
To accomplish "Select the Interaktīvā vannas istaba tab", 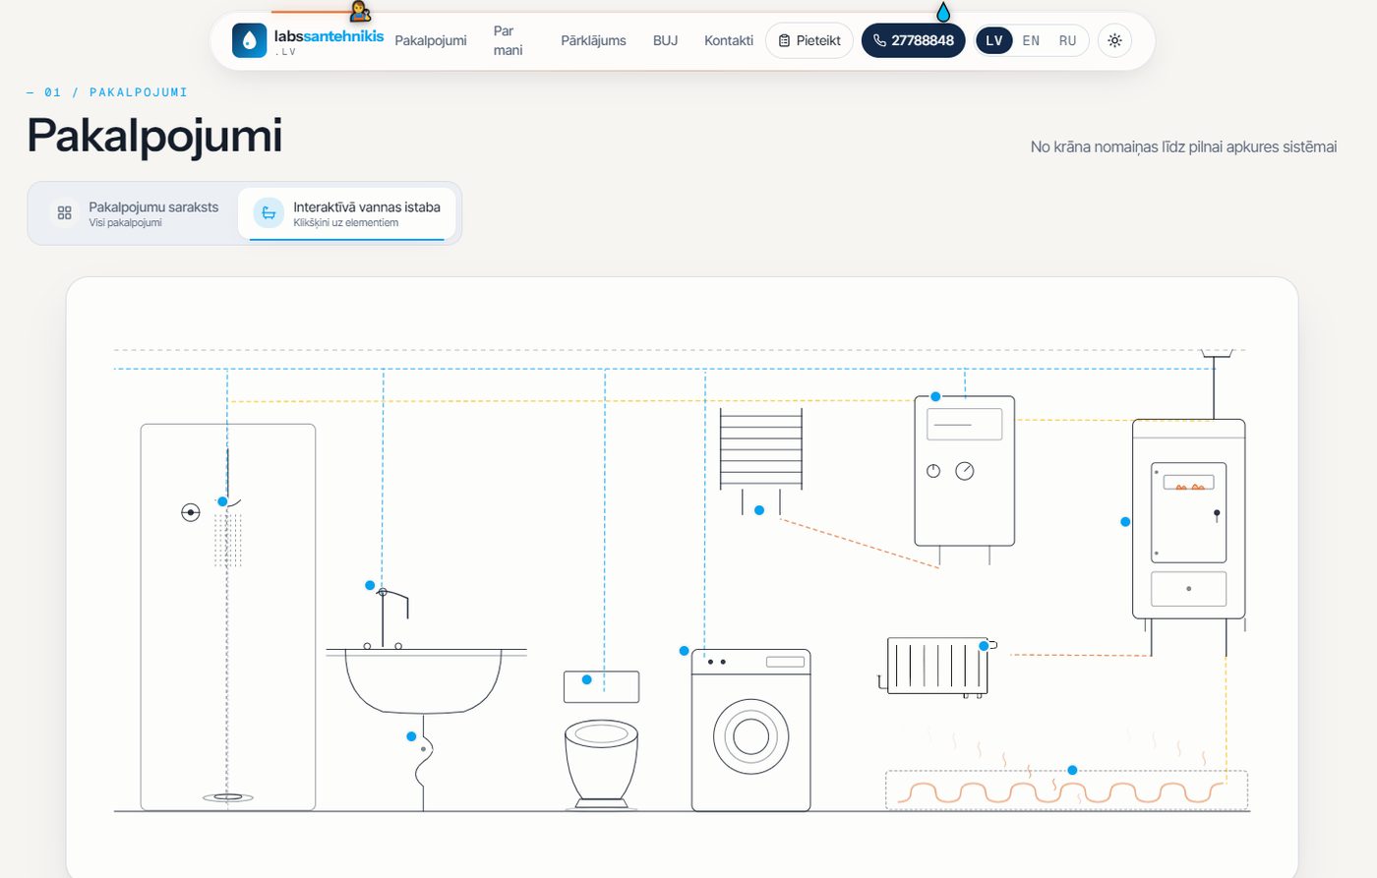I will 347,213.
